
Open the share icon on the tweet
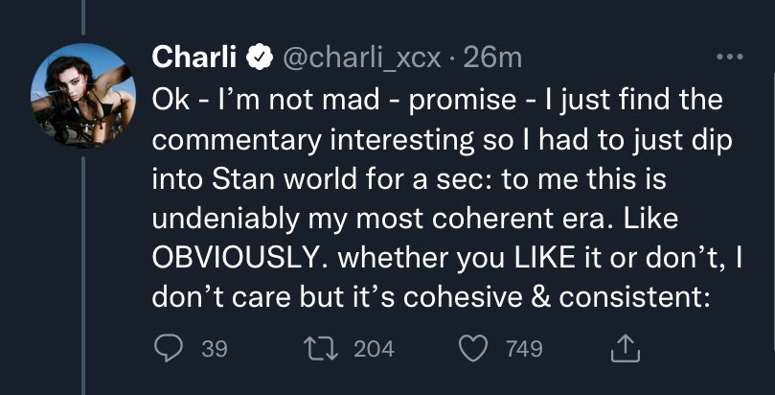624,349
